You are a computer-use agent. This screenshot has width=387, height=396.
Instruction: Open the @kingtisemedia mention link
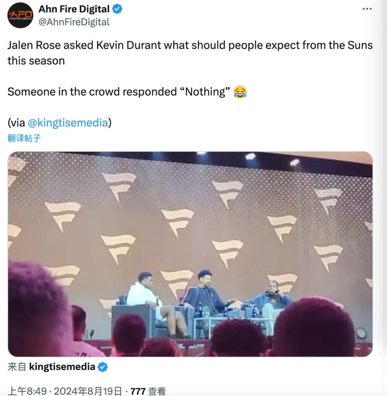(67, 123)
